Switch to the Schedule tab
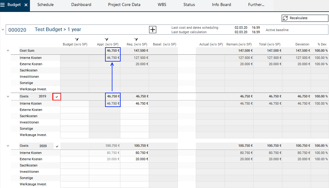The width and height of the screenshot is (329, 188). [x=46, y=5]
